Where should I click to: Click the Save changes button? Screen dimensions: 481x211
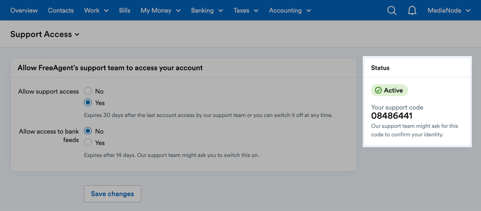click(x=112, y=194)
